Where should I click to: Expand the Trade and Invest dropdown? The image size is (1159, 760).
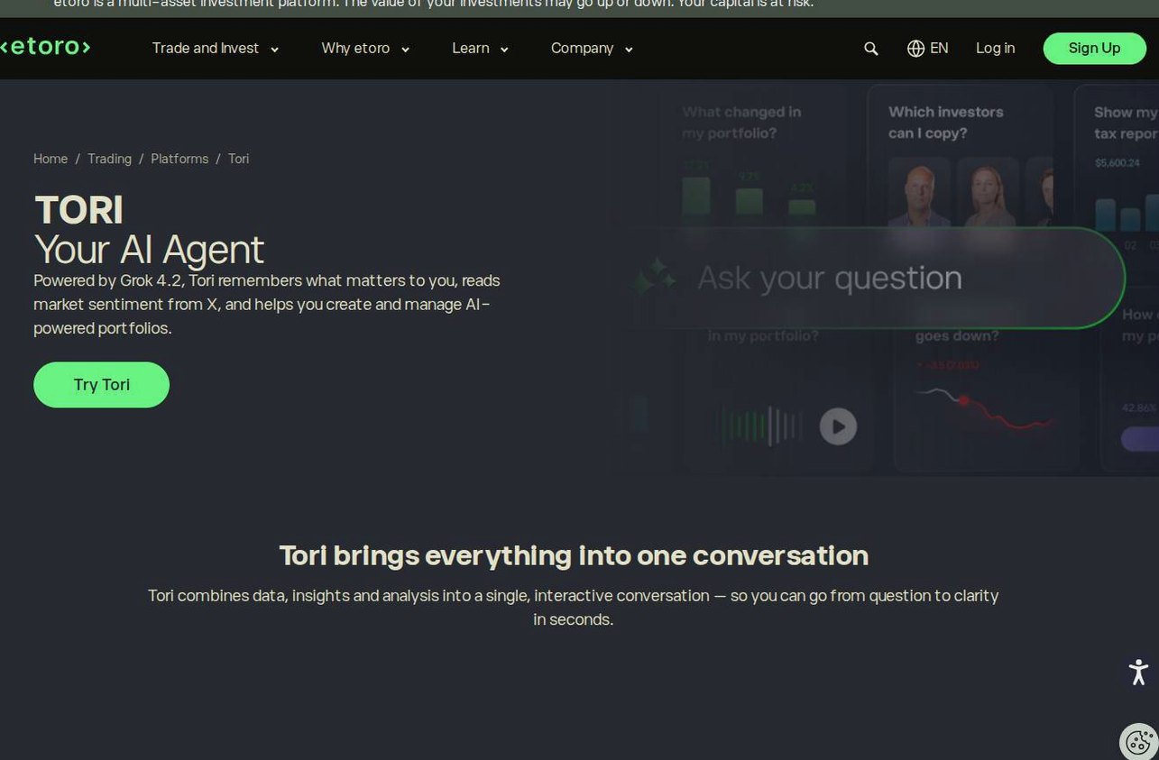click(x=215, y=49)
